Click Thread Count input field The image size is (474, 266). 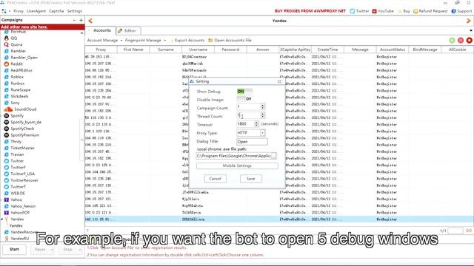248,115
